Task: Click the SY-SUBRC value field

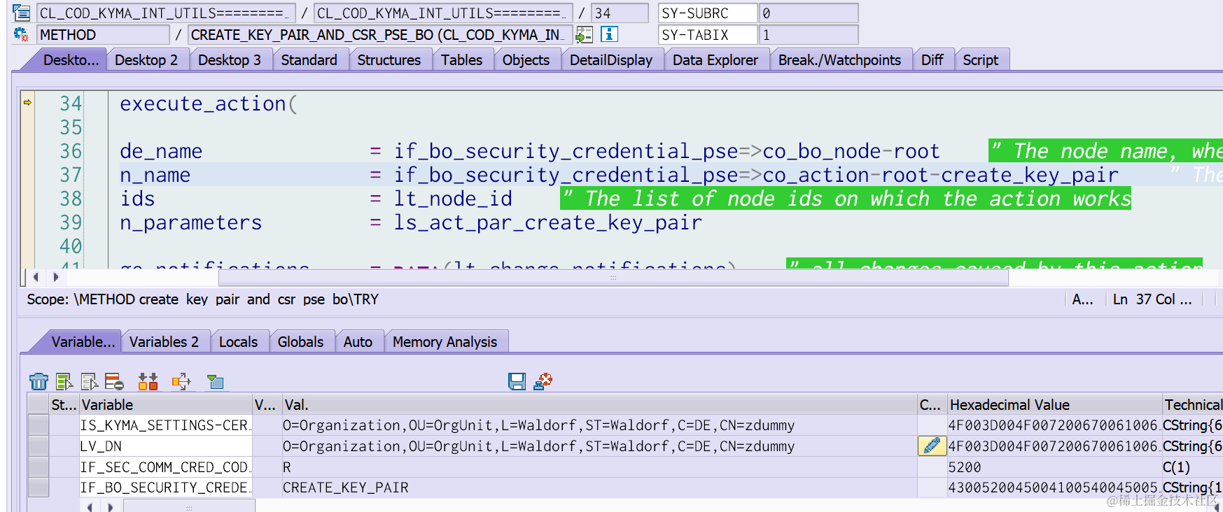Action: (x=809, y=13)
